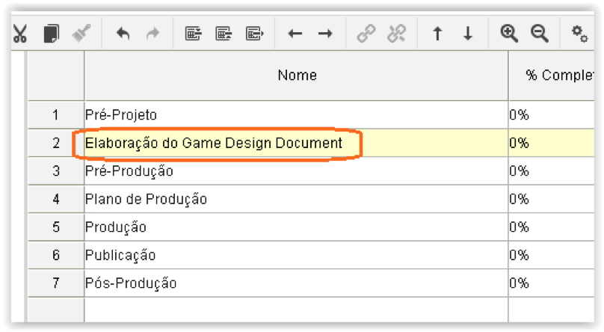Click the Indent right arrow
The height and width of the screenshot is (332, 604).
point(325,34)
